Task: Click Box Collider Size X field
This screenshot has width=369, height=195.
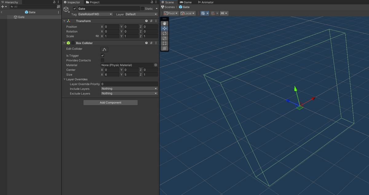Action: pyautogui.click(x=112, y=75)
